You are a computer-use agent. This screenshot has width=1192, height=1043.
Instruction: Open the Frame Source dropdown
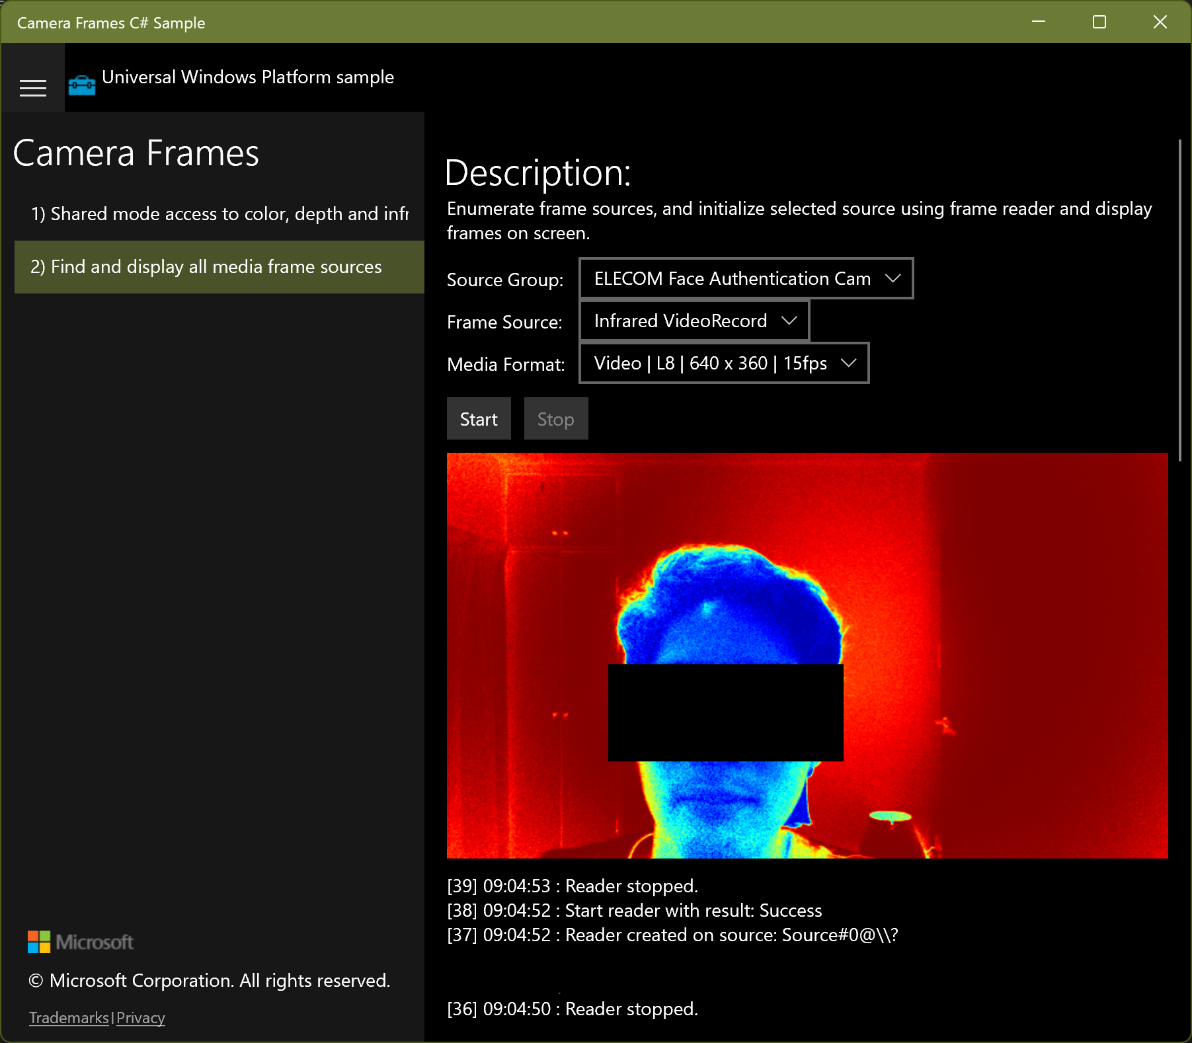click(695, 321)
